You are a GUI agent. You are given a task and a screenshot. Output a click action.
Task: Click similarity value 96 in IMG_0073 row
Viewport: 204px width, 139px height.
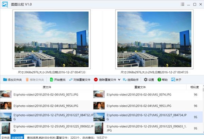click(x=195, y=95)
